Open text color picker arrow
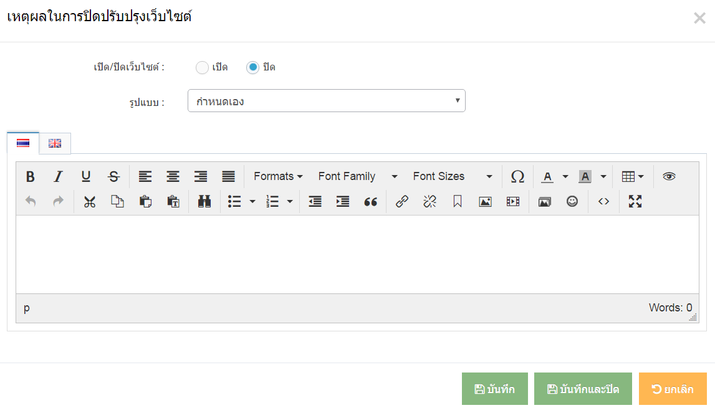The image size is (715, 413). point(565,176)
